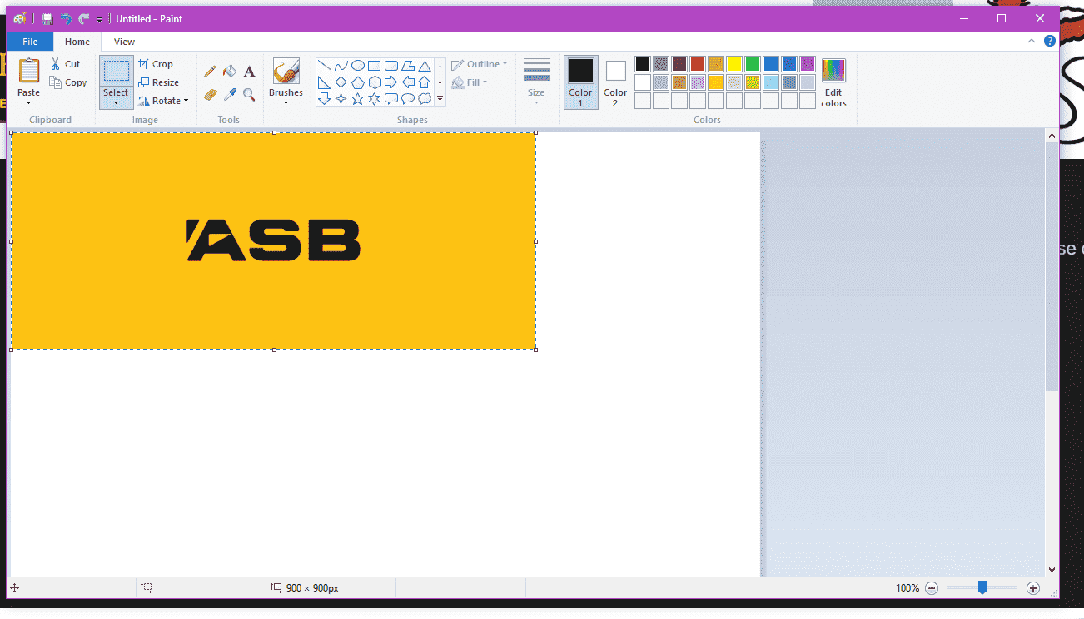Switch to the View ribbon tab
The height and width of the screenshot is (619, 1084).
coord(124,42)
